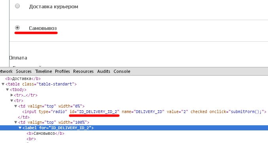Select the <b>Самовывоз</b> DOM line
The image size is (268, 143).
[45, 134]
